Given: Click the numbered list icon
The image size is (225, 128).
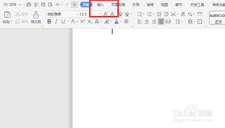Looking at the screenshot, I should (149, 14).
